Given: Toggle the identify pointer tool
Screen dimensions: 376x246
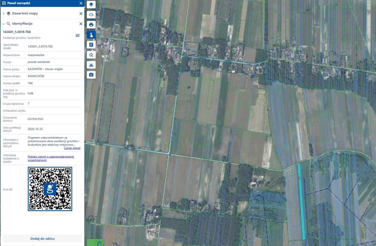Looking at the screenshot, I should pos(91,35).
